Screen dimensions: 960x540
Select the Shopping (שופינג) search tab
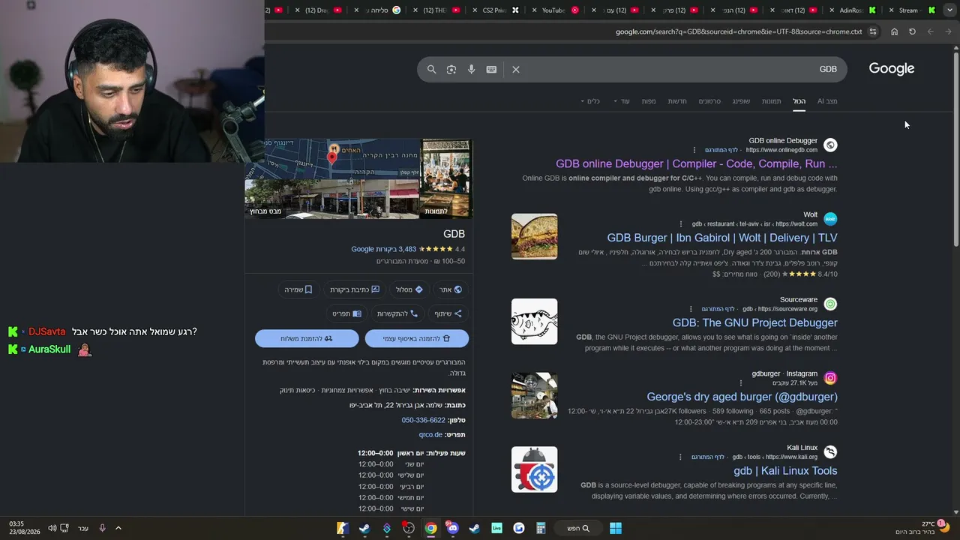tap(741, 101)
